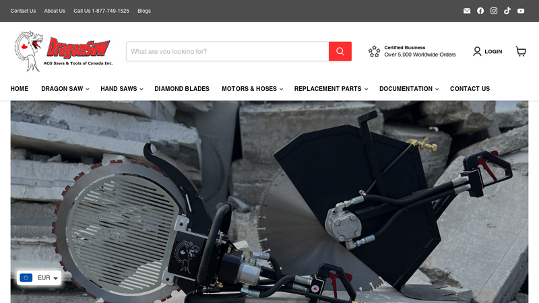Click the red search magnifier button
Viewport: 539px width, 303px height.
click(x=340, y=51)
